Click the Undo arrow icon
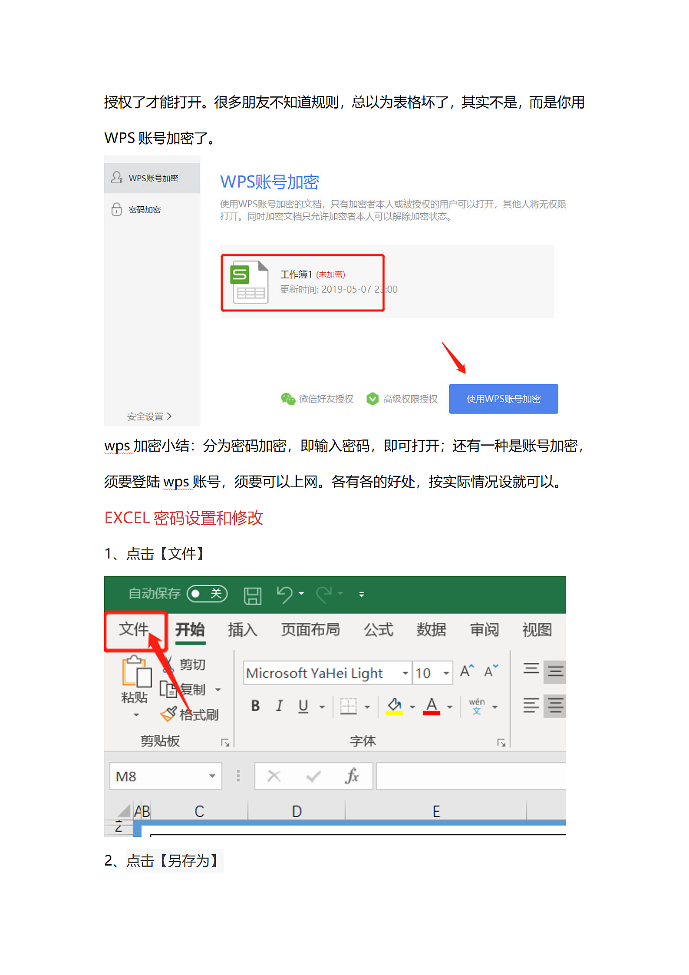The image size is (689, 975). click(285, 594)
